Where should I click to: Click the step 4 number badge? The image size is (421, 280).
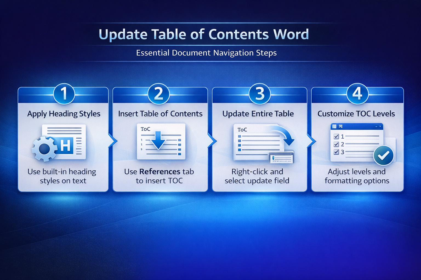coord(357,94)
